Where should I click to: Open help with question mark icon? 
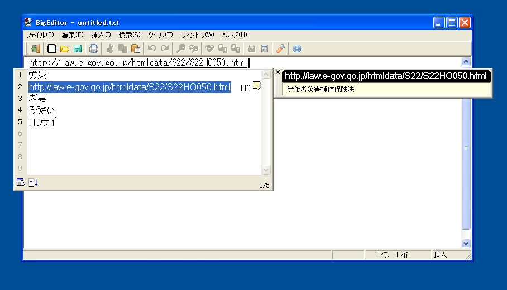[297, 48]
